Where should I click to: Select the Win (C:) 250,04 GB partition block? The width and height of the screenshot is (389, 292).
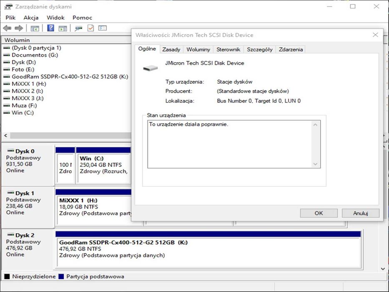coord(103,165)
